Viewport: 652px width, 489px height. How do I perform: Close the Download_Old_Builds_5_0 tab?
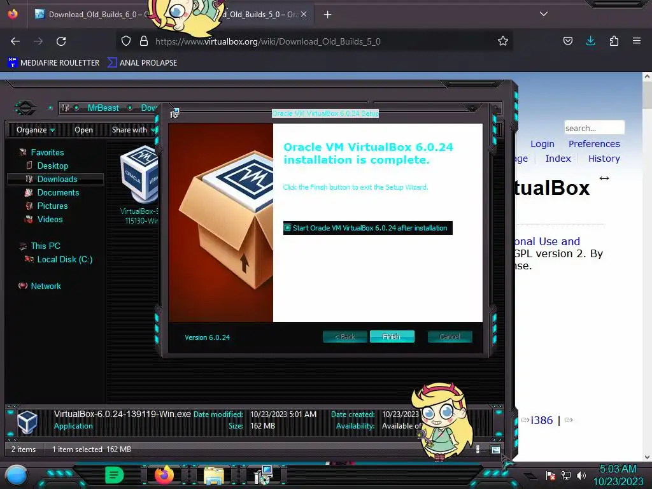(x=304, y=15)
